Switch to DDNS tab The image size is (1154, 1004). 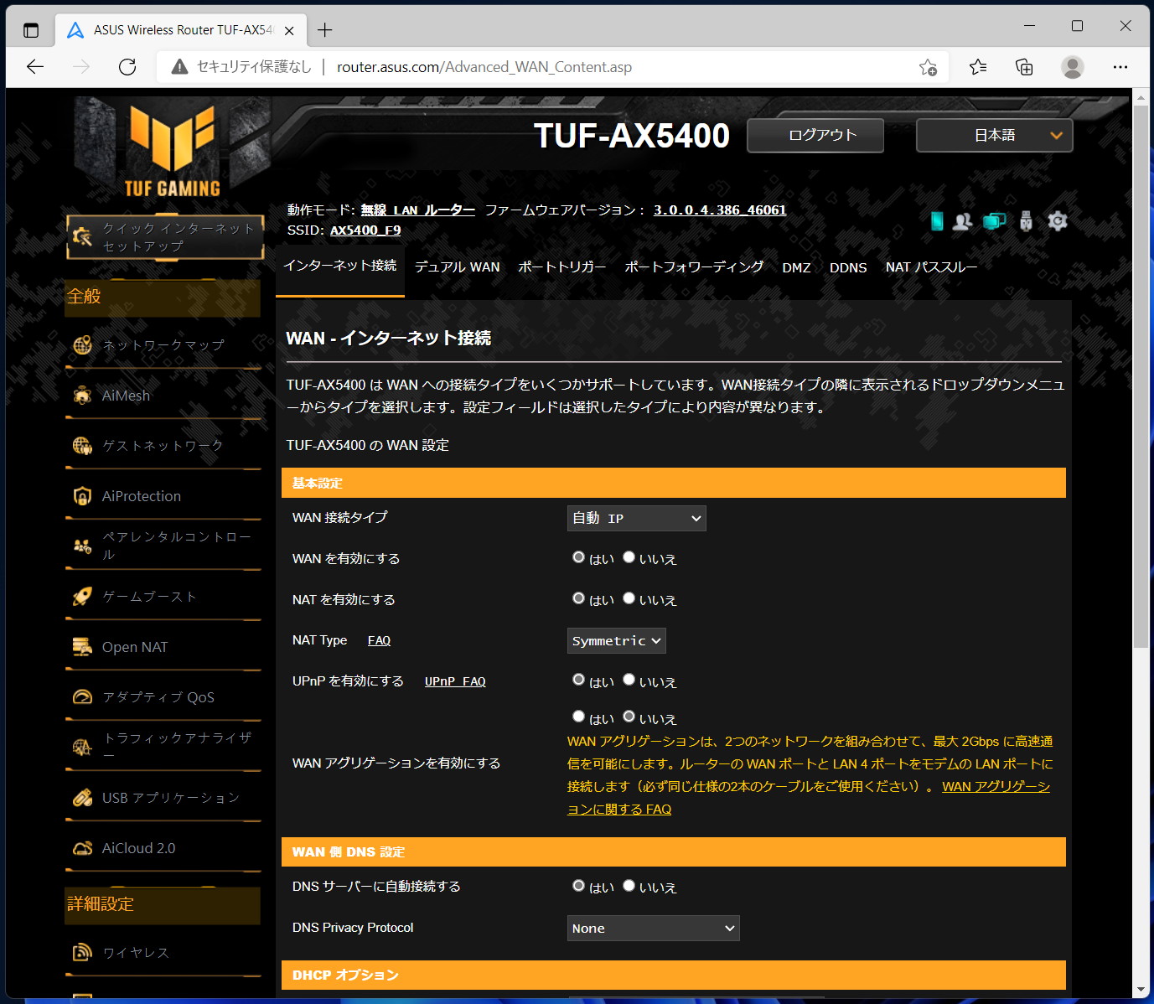click(x=848, y=268)
